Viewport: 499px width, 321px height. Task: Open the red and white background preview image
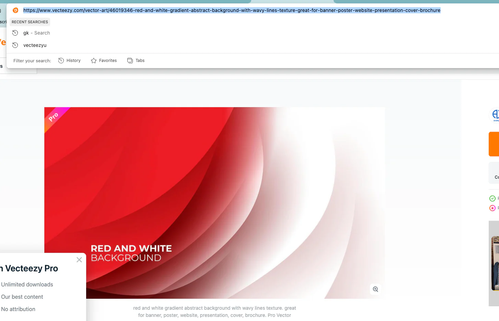pyautogui.click(x=214, y=203)
